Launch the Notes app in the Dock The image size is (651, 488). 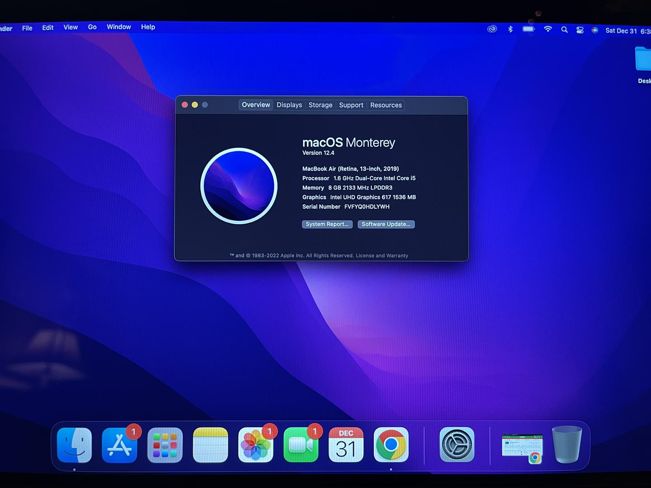click(210, 445)
